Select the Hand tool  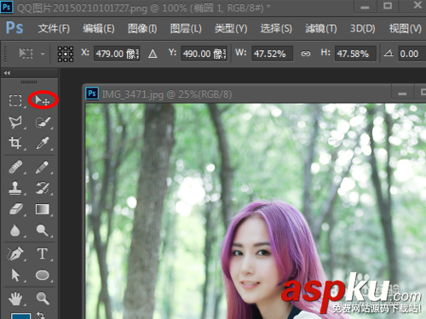point(15,299)
